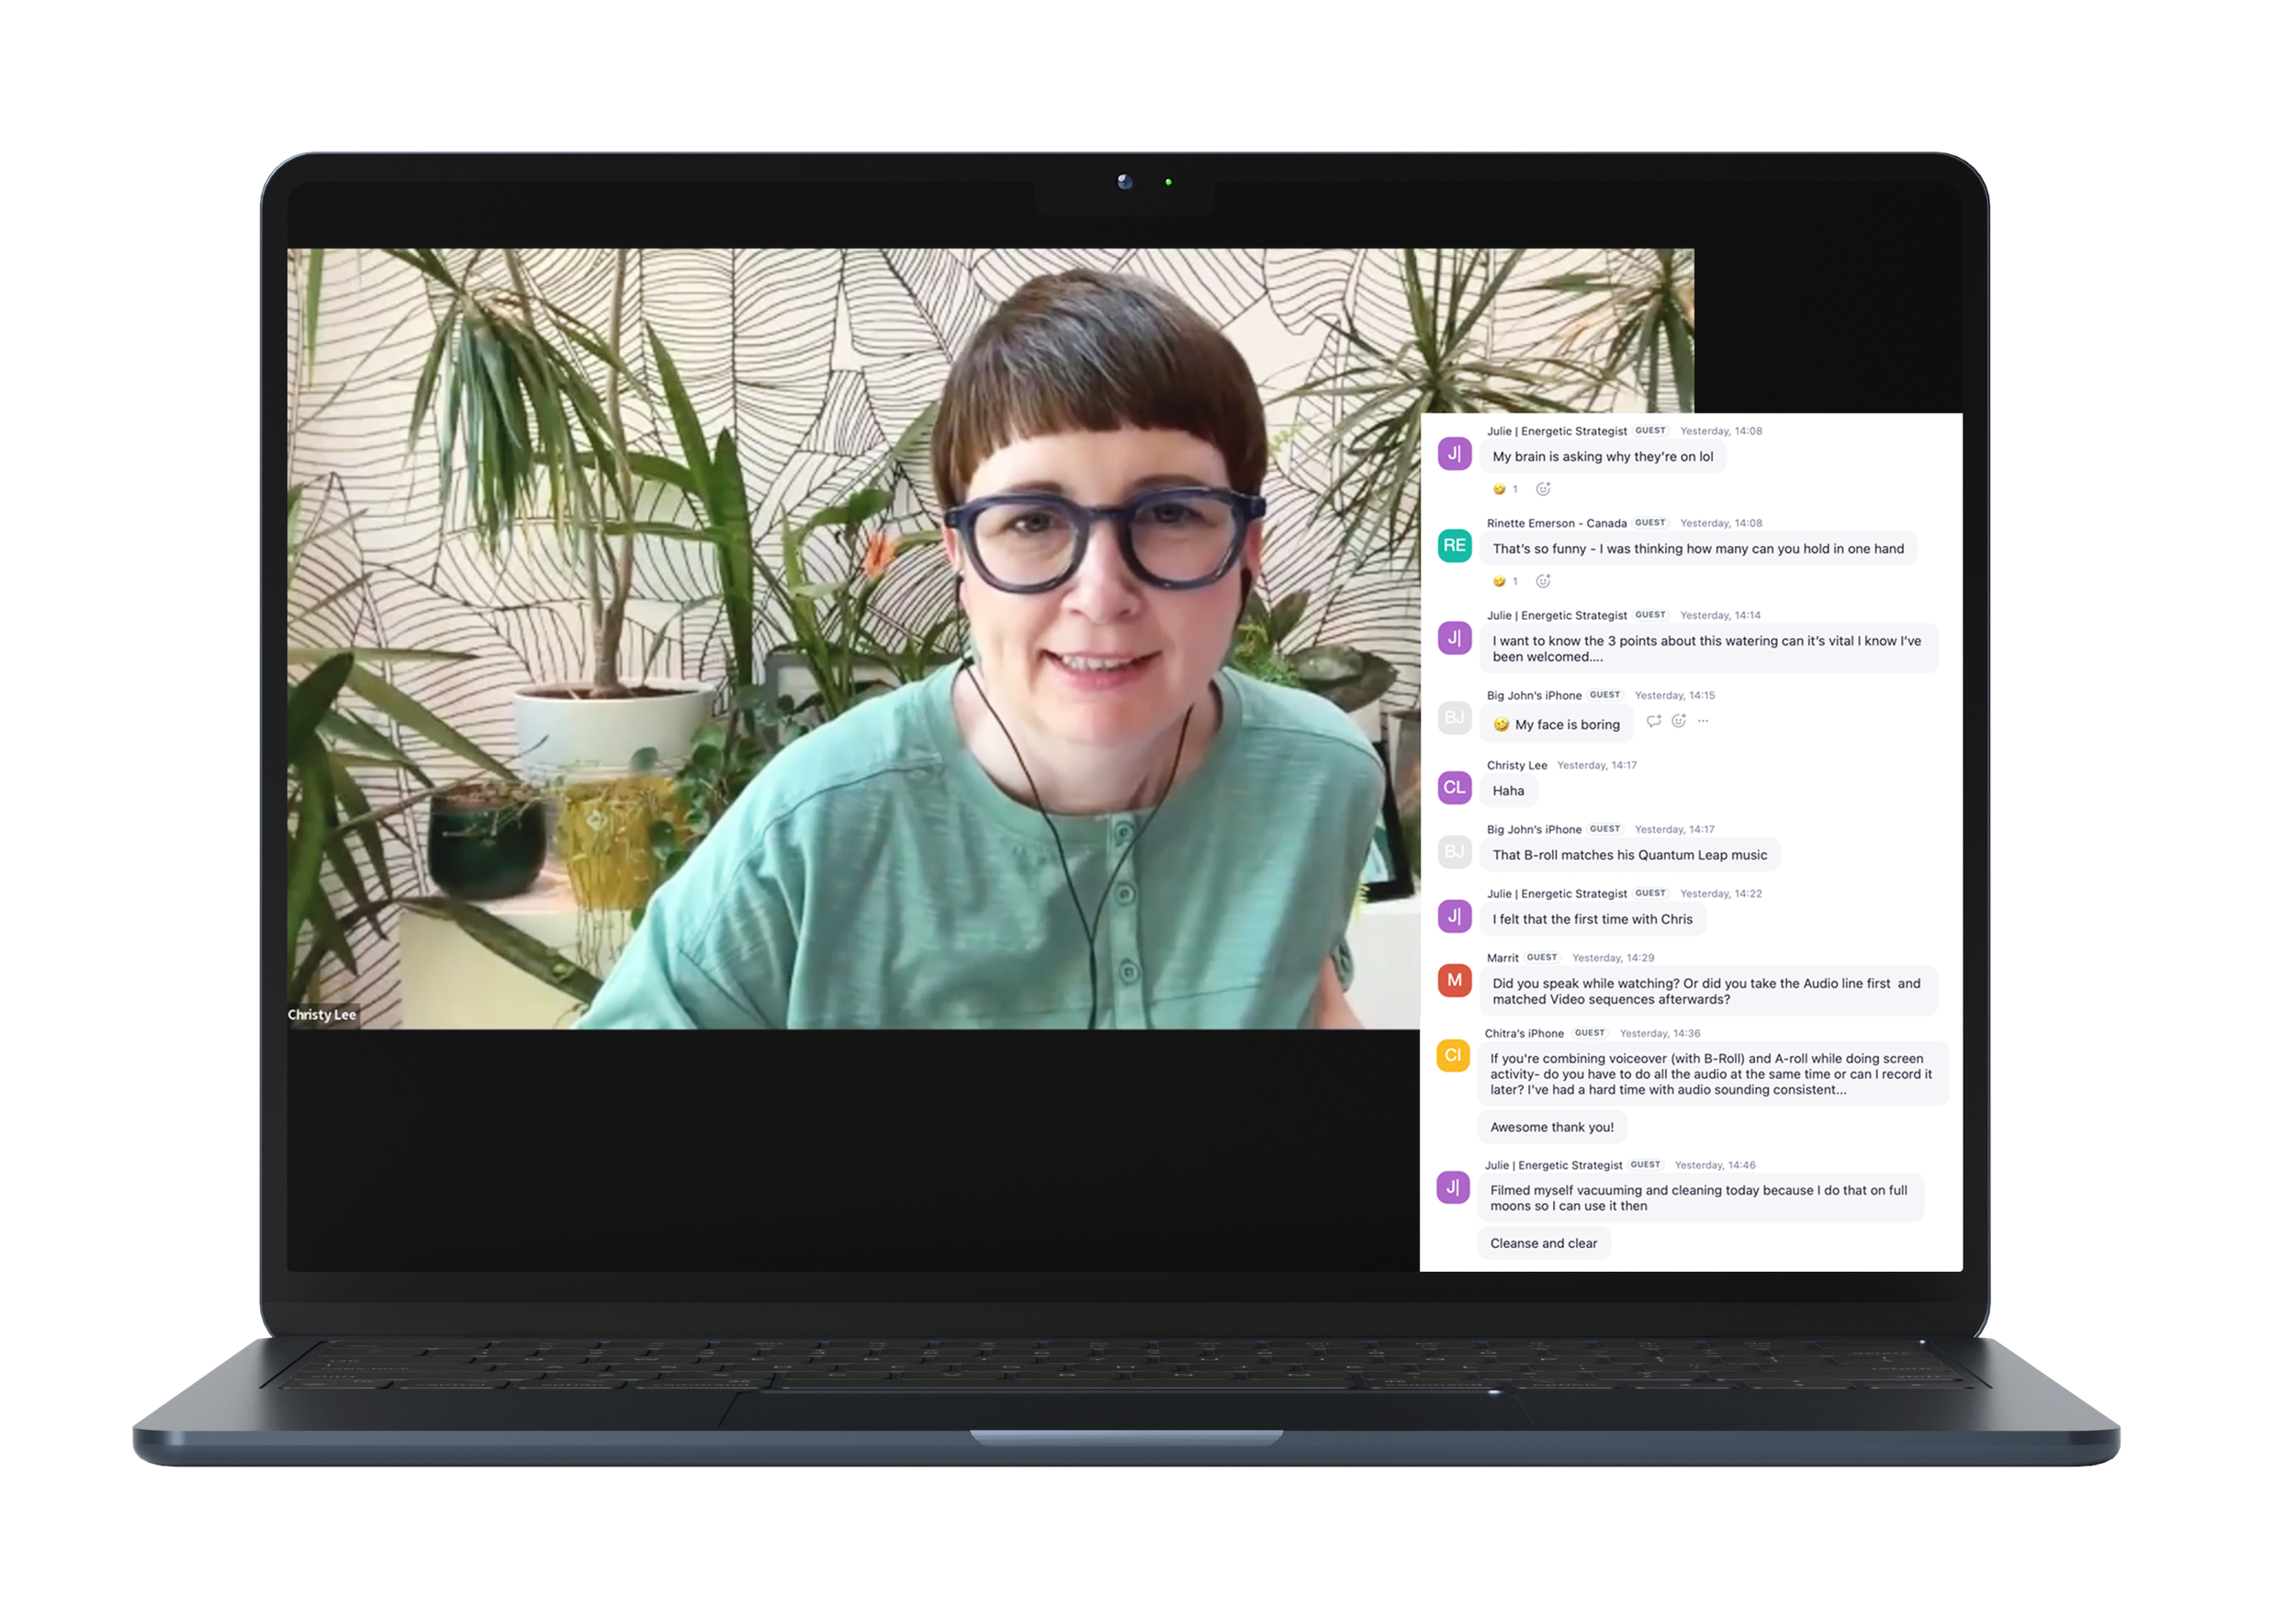Open more options for "My face is boring"

pos(1703,721)
